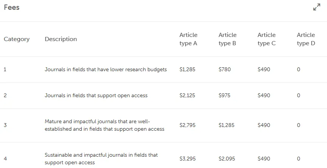Screen dimensions: 327x168
Task: Click the Article type A header
Action: pyautogui.click(x=189, y=39)
